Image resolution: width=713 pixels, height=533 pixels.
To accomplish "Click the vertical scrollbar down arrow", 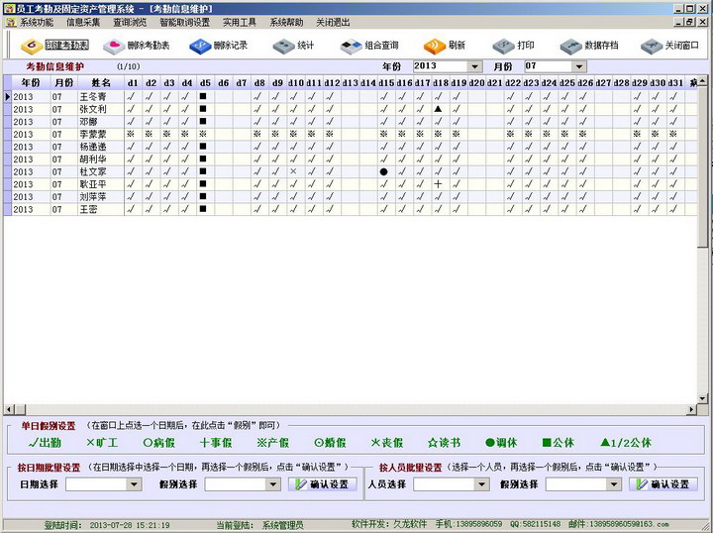I will [x=702, y=399].
